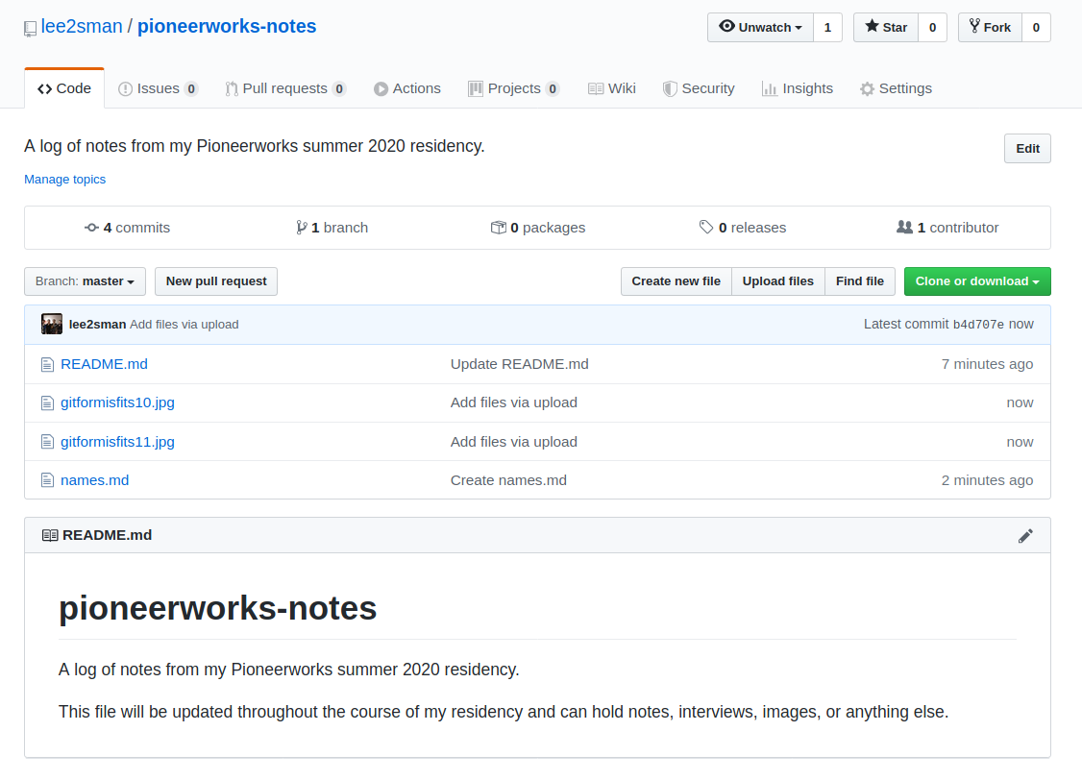The image size is (1082, 780).
Task: Click the people icon beside 1 contributor
Action: tap(904, 227)
